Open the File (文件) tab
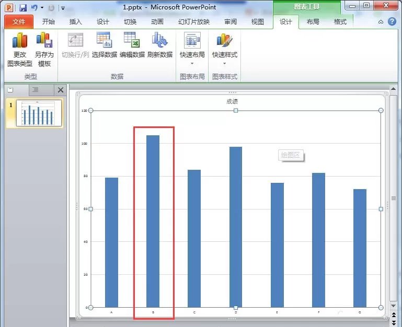 (19, 22)
